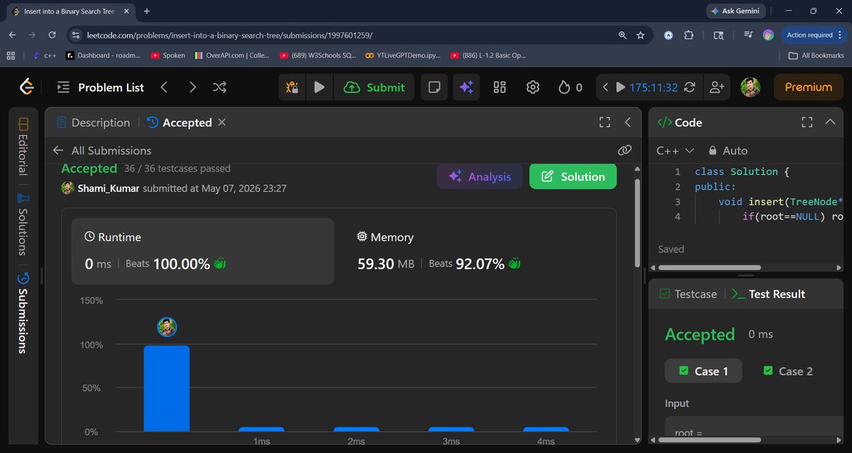Image resolution: width=852 pixels, height=453 pixels.
Task: Click the code editor horizontal scrollbar
Action: click(709, 268)
